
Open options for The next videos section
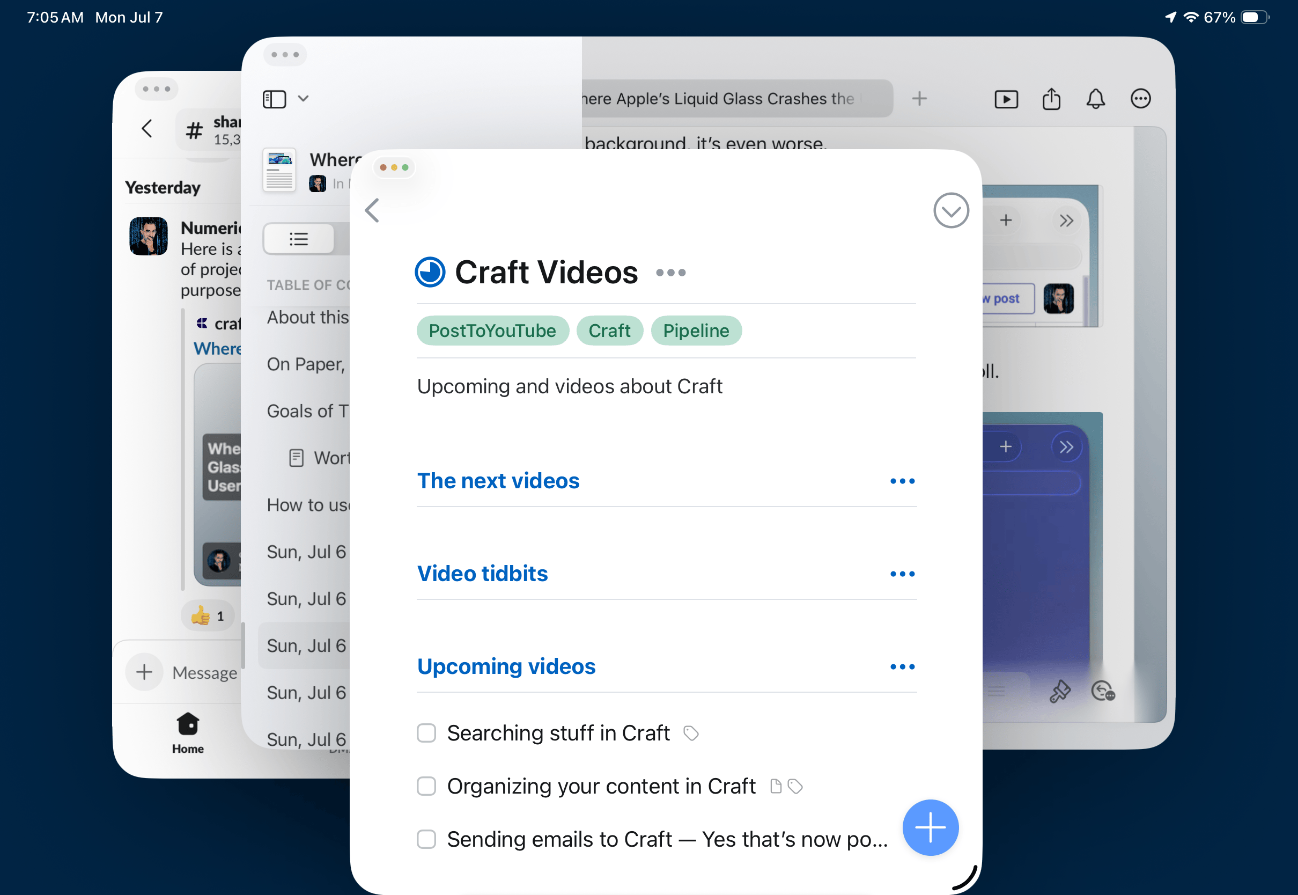[x=902, y=481]
